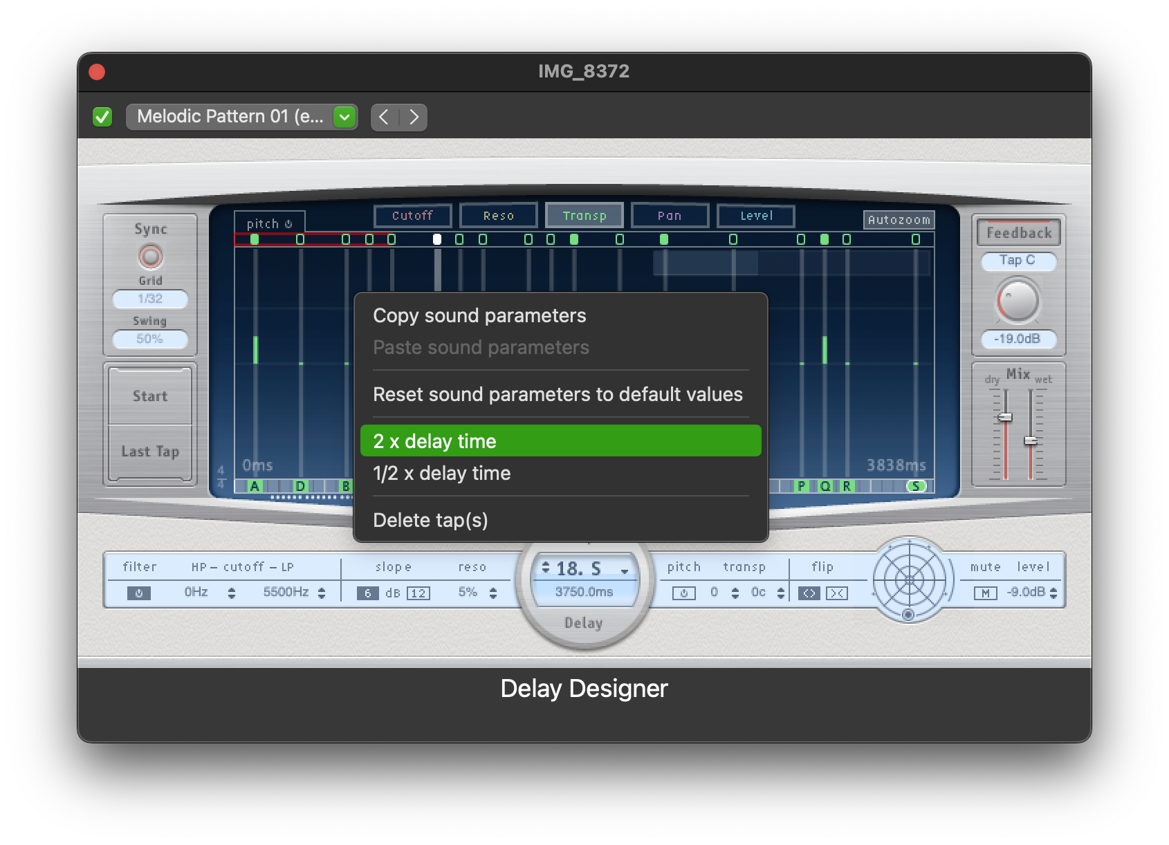Select tap B in identification bar
This screenshot has height=845, width=1169.
tap(346, 486)
